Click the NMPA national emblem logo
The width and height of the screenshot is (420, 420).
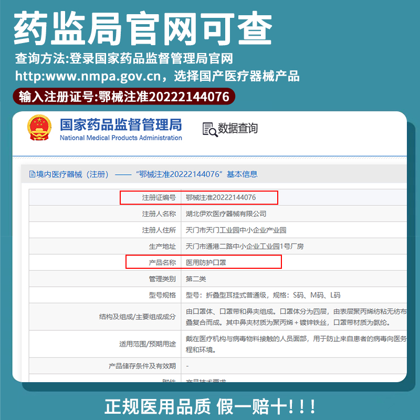tap(39, 129)
